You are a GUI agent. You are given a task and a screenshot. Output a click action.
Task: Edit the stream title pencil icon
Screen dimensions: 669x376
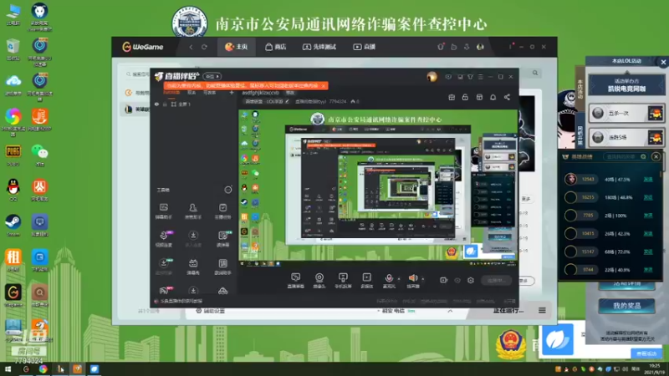click(x=287, y=101)
